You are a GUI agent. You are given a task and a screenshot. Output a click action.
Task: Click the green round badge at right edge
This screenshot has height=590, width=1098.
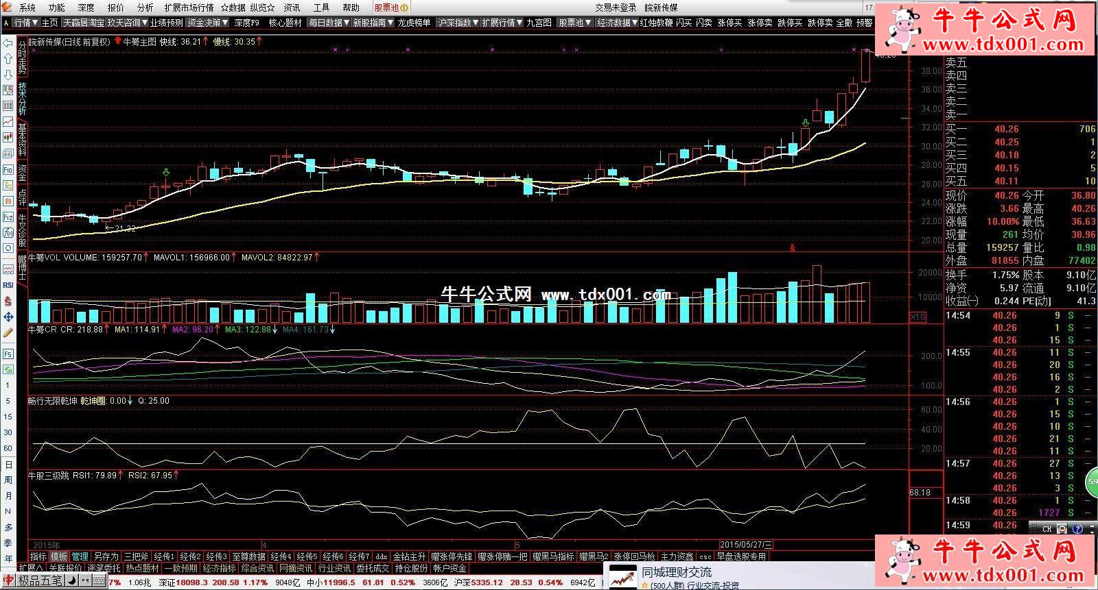click(x=1092, y=483)
